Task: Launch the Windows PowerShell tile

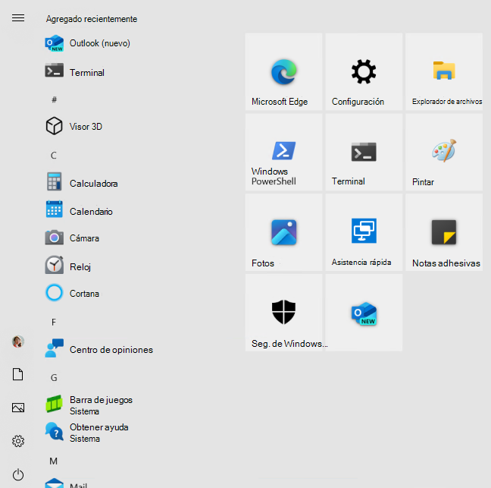Action: tap(283, 152)
